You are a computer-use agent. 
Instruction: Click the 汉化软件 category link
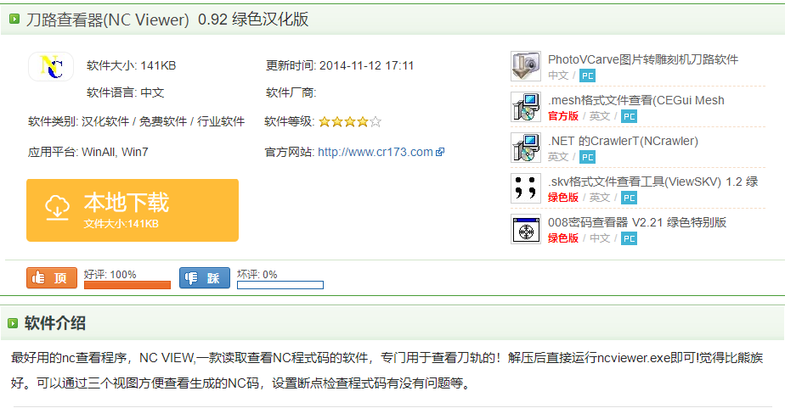(105, 121)
